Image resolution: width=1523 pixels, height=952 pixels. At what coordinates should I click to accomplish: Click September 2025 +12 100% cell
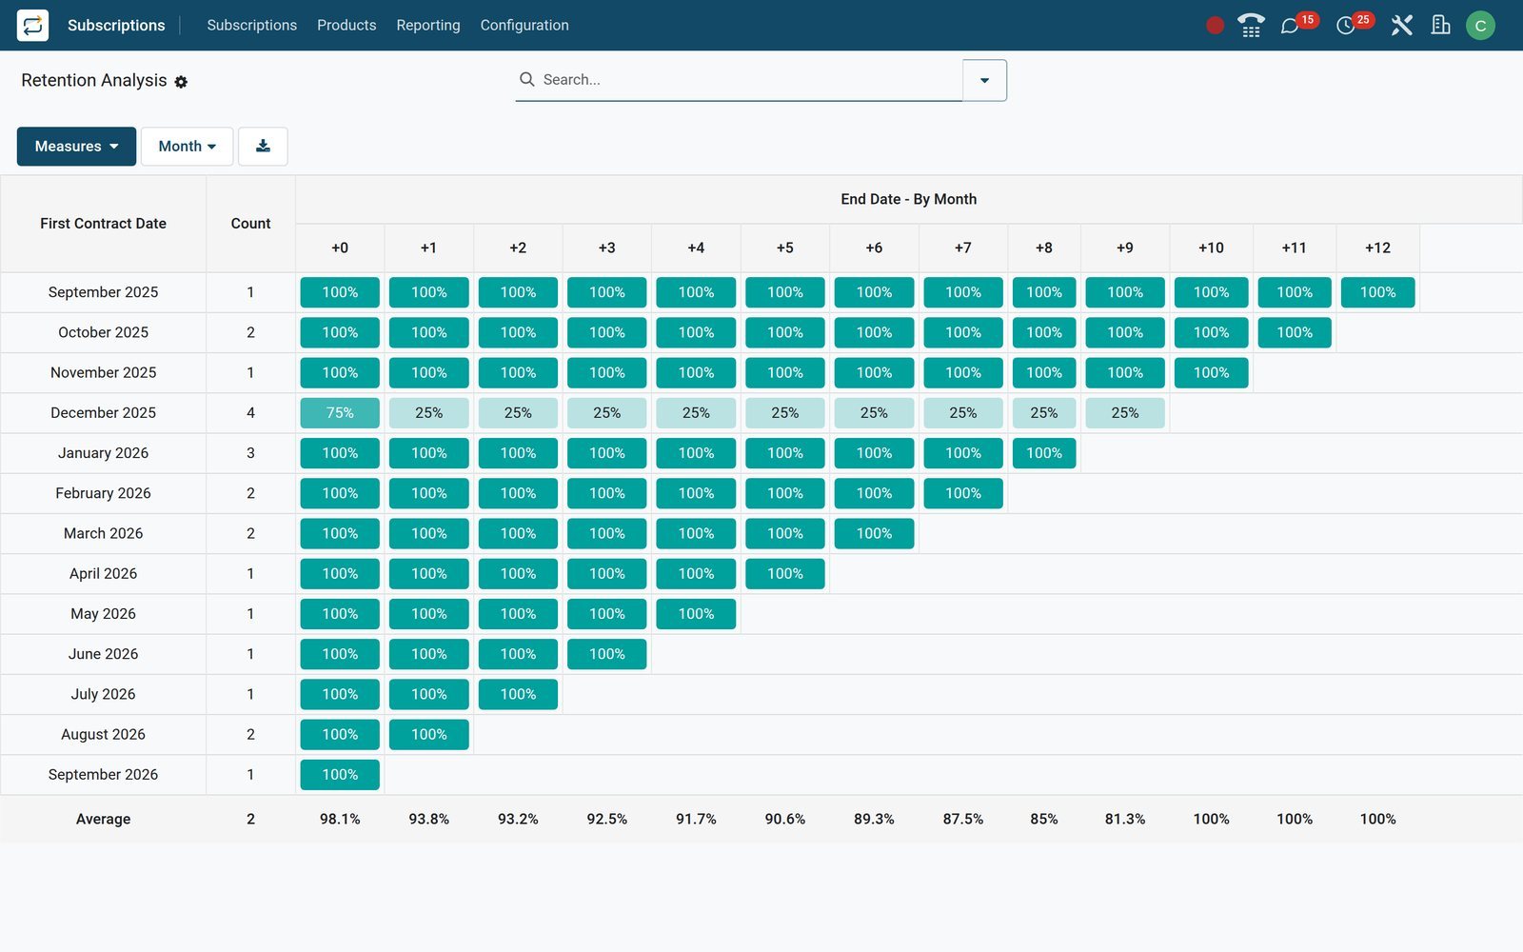pyautogui.click(x=1377, y=292)
